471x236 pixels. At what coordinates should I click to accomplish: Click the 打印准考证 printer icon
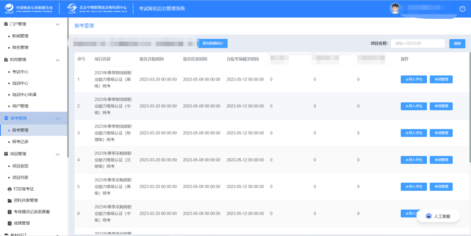tap(9, 189)
